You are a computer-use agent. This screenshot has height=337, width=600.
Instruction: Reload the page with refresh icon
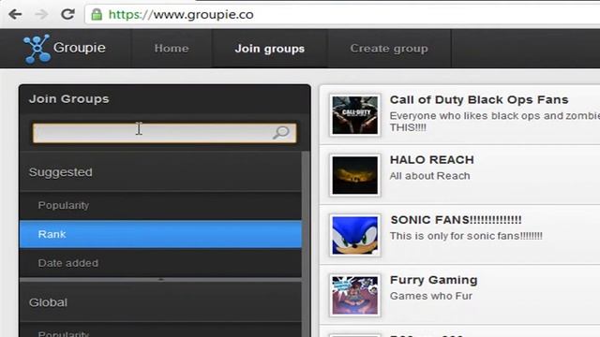point(67,15)
